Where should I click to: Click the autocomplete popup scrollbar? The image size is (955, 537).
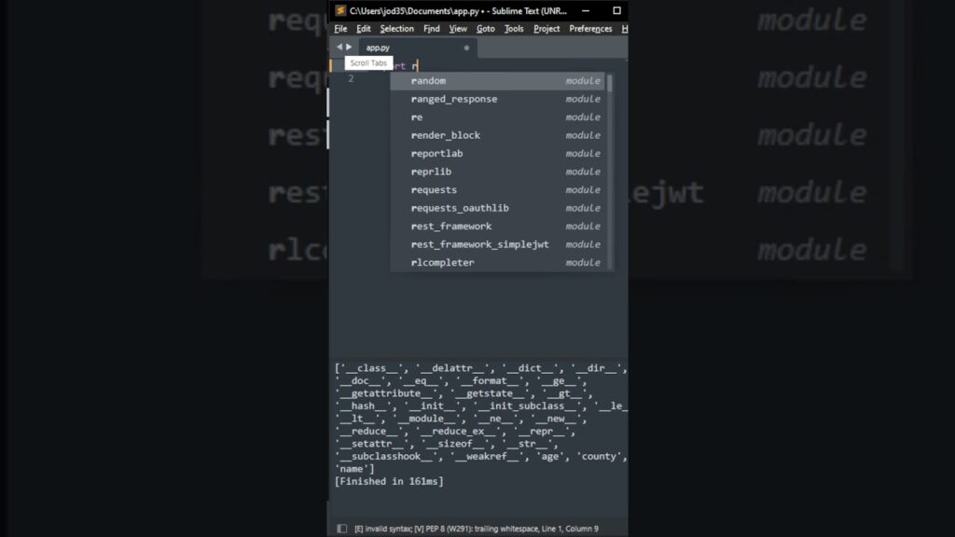click(610, 85)
